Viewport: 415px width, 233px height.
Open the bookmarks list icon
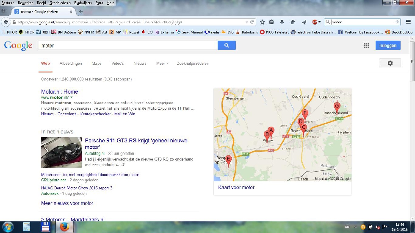[271, 22]
